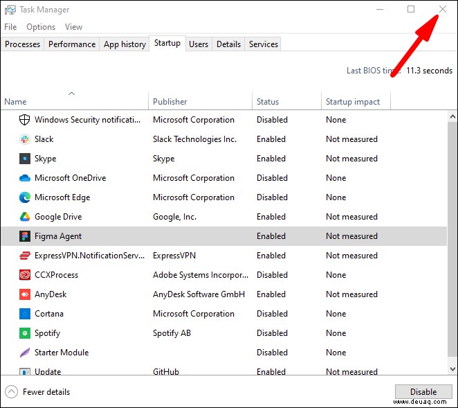
Task: Click the ExpressVPN icon
Action: click(24, 256)
